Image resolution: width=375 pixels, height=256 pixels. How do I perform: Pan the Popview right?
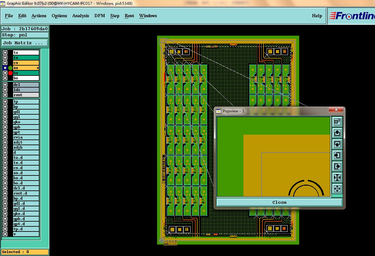tap(337, 166)
